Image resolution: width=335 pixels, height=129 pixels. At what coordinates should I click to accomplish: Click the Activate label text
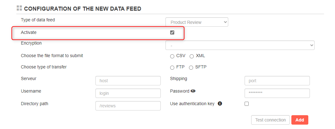[x=29, y=32]
